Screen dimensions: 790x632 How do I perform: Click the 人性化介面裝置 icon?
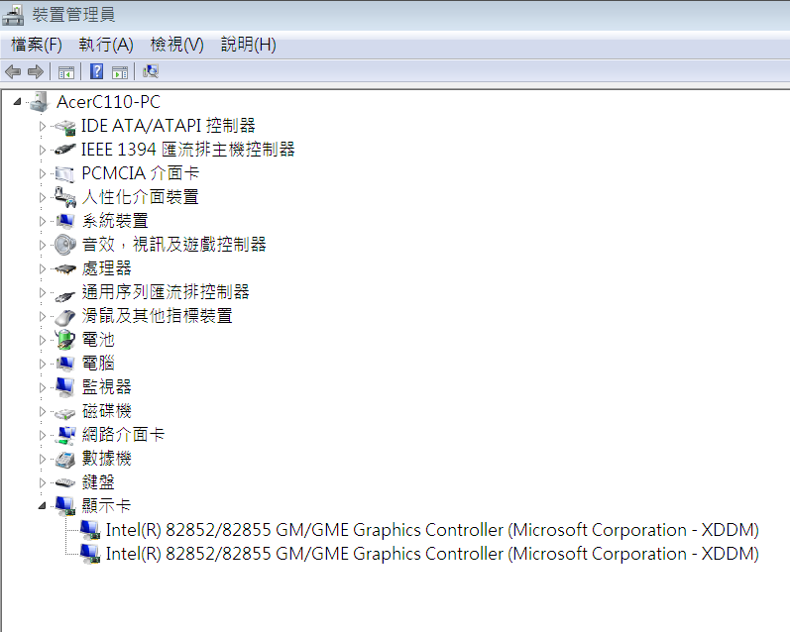(x=65, y=197)
